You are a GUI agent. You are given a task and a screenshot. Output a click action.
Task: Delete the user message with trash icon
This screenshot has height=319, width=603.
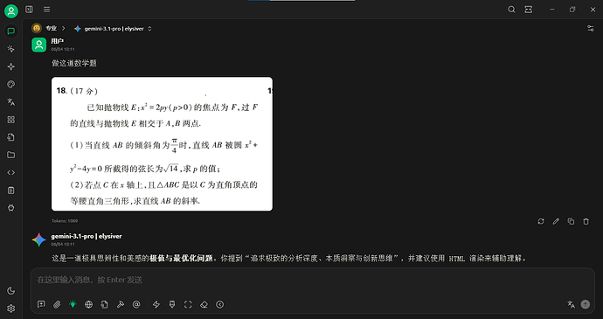click(586, 221)
